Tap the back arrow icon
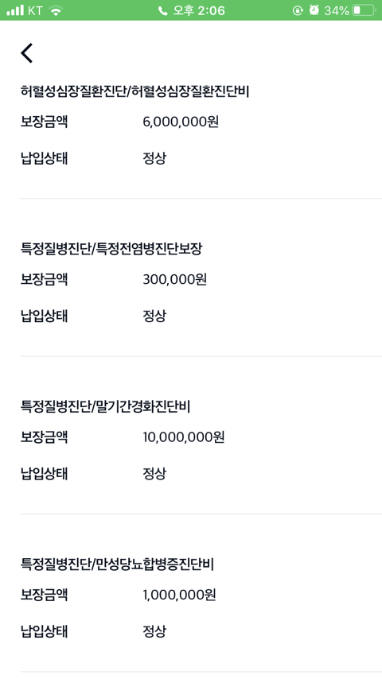This screenshot has width=382, height=679. click(26, 54)
